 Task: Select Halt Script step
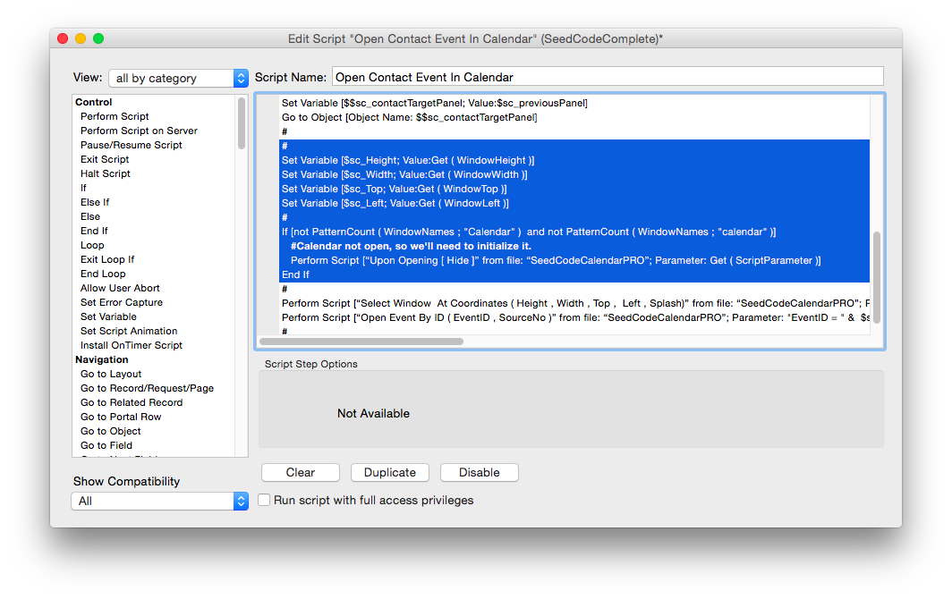coord(105,173)
